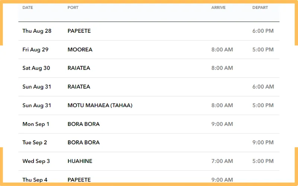Select the ARRIVE column header
Image resolution: width=298 pixels, height=186 pixels.
[218, 7]
